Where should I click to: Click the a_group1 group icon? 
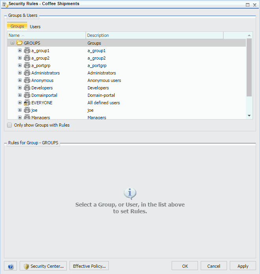27,50
